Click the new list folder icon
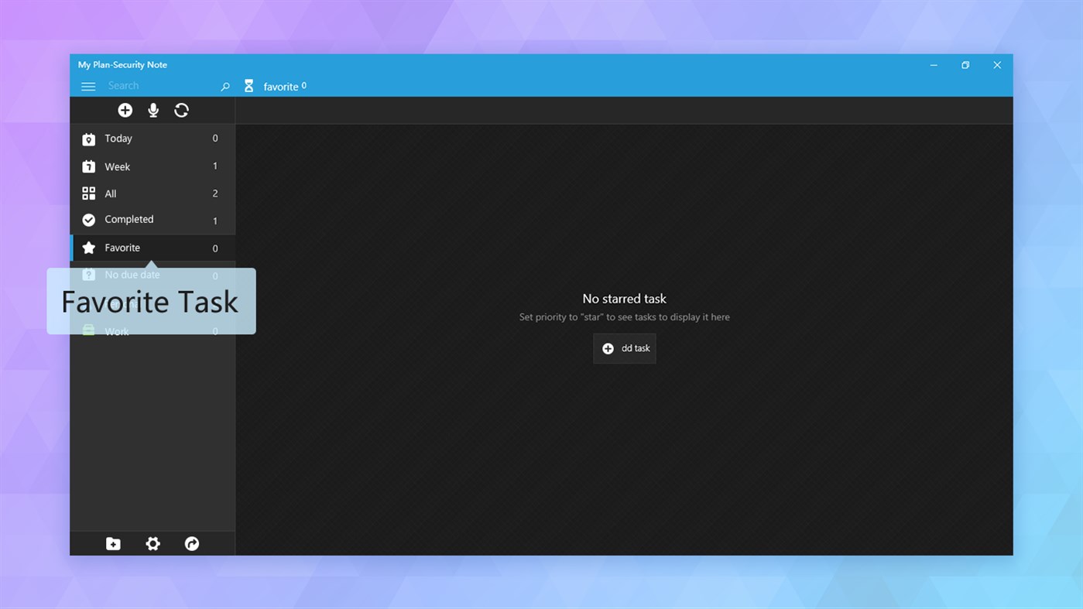Screen dimensions: 1083x609 point(113,543)
